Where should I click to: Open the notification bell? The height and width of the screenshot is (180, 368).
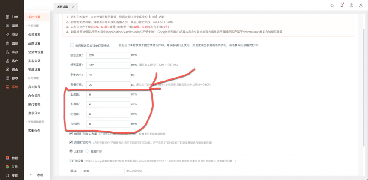[x=341, y=6]
